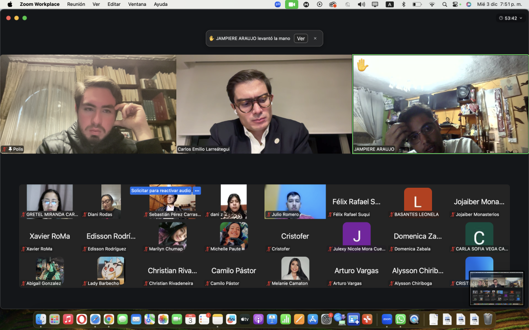Launch Google Chrome from the Dock

click(x=109, y=319)
